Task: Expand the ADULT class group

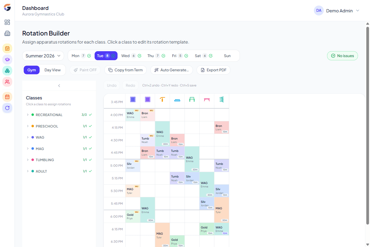Action: 59,171
